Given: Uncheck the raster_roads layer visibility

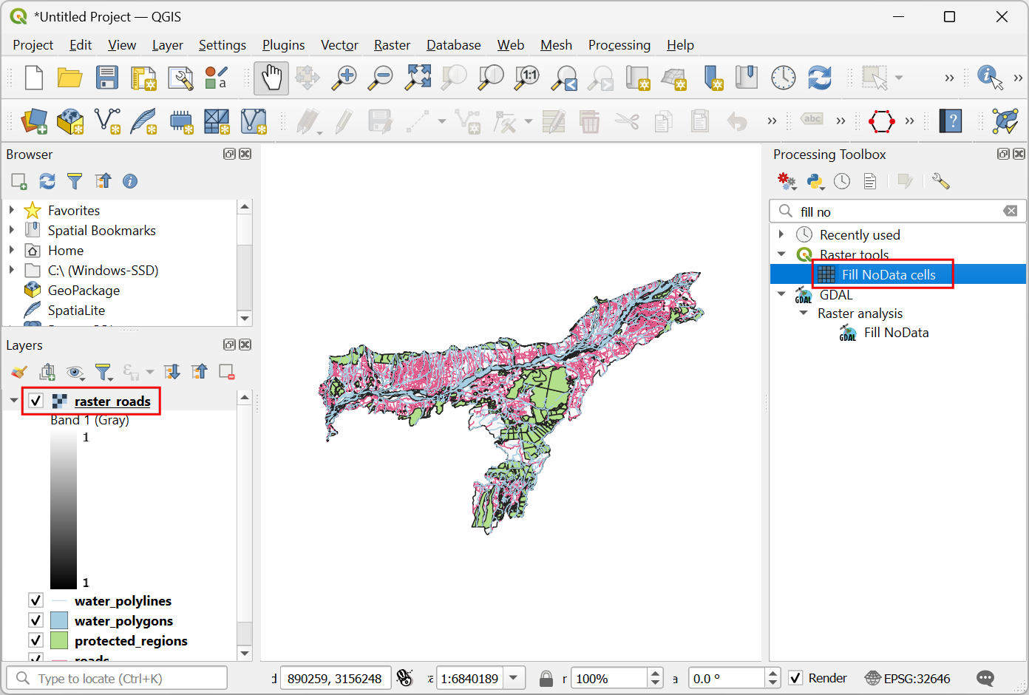Looking at the screenshot, I should click(35, 401).
